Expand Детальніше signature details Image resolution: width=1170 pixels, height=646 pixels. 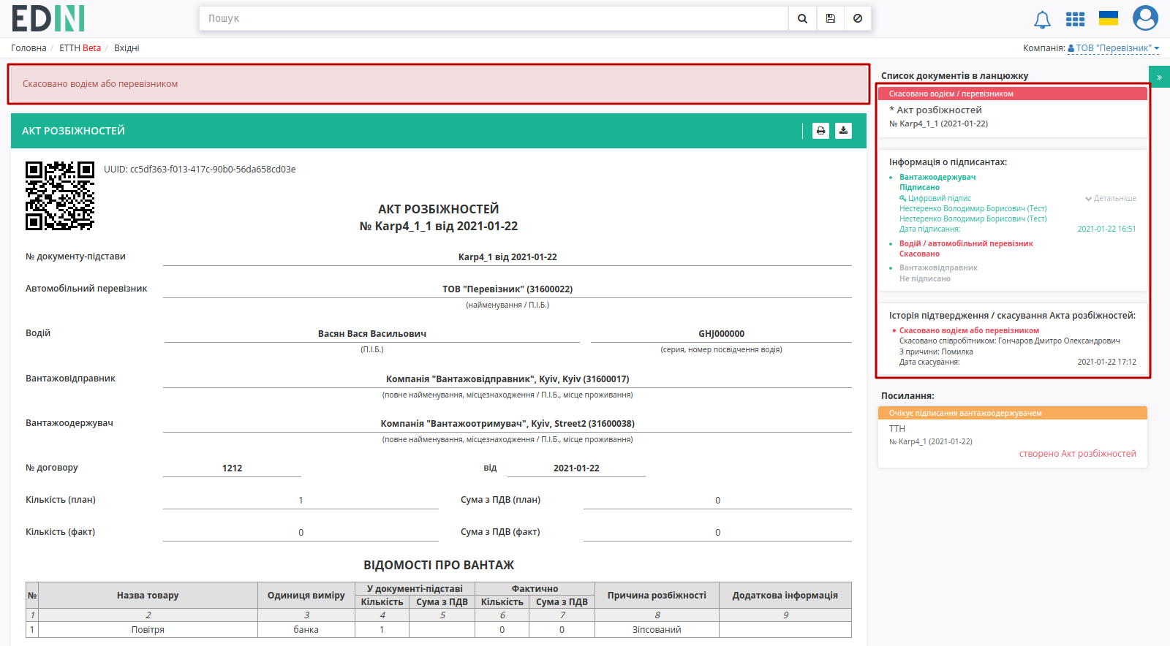1110,199
